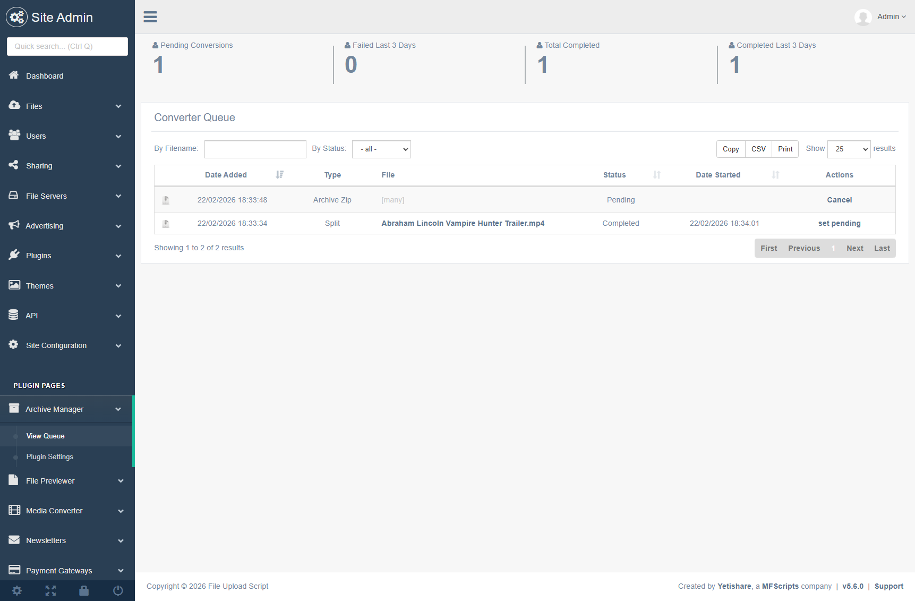Viewport: 915px width, 601px height.
Task: Click the hamburger menu icon
Action: (x=150, y=17)
